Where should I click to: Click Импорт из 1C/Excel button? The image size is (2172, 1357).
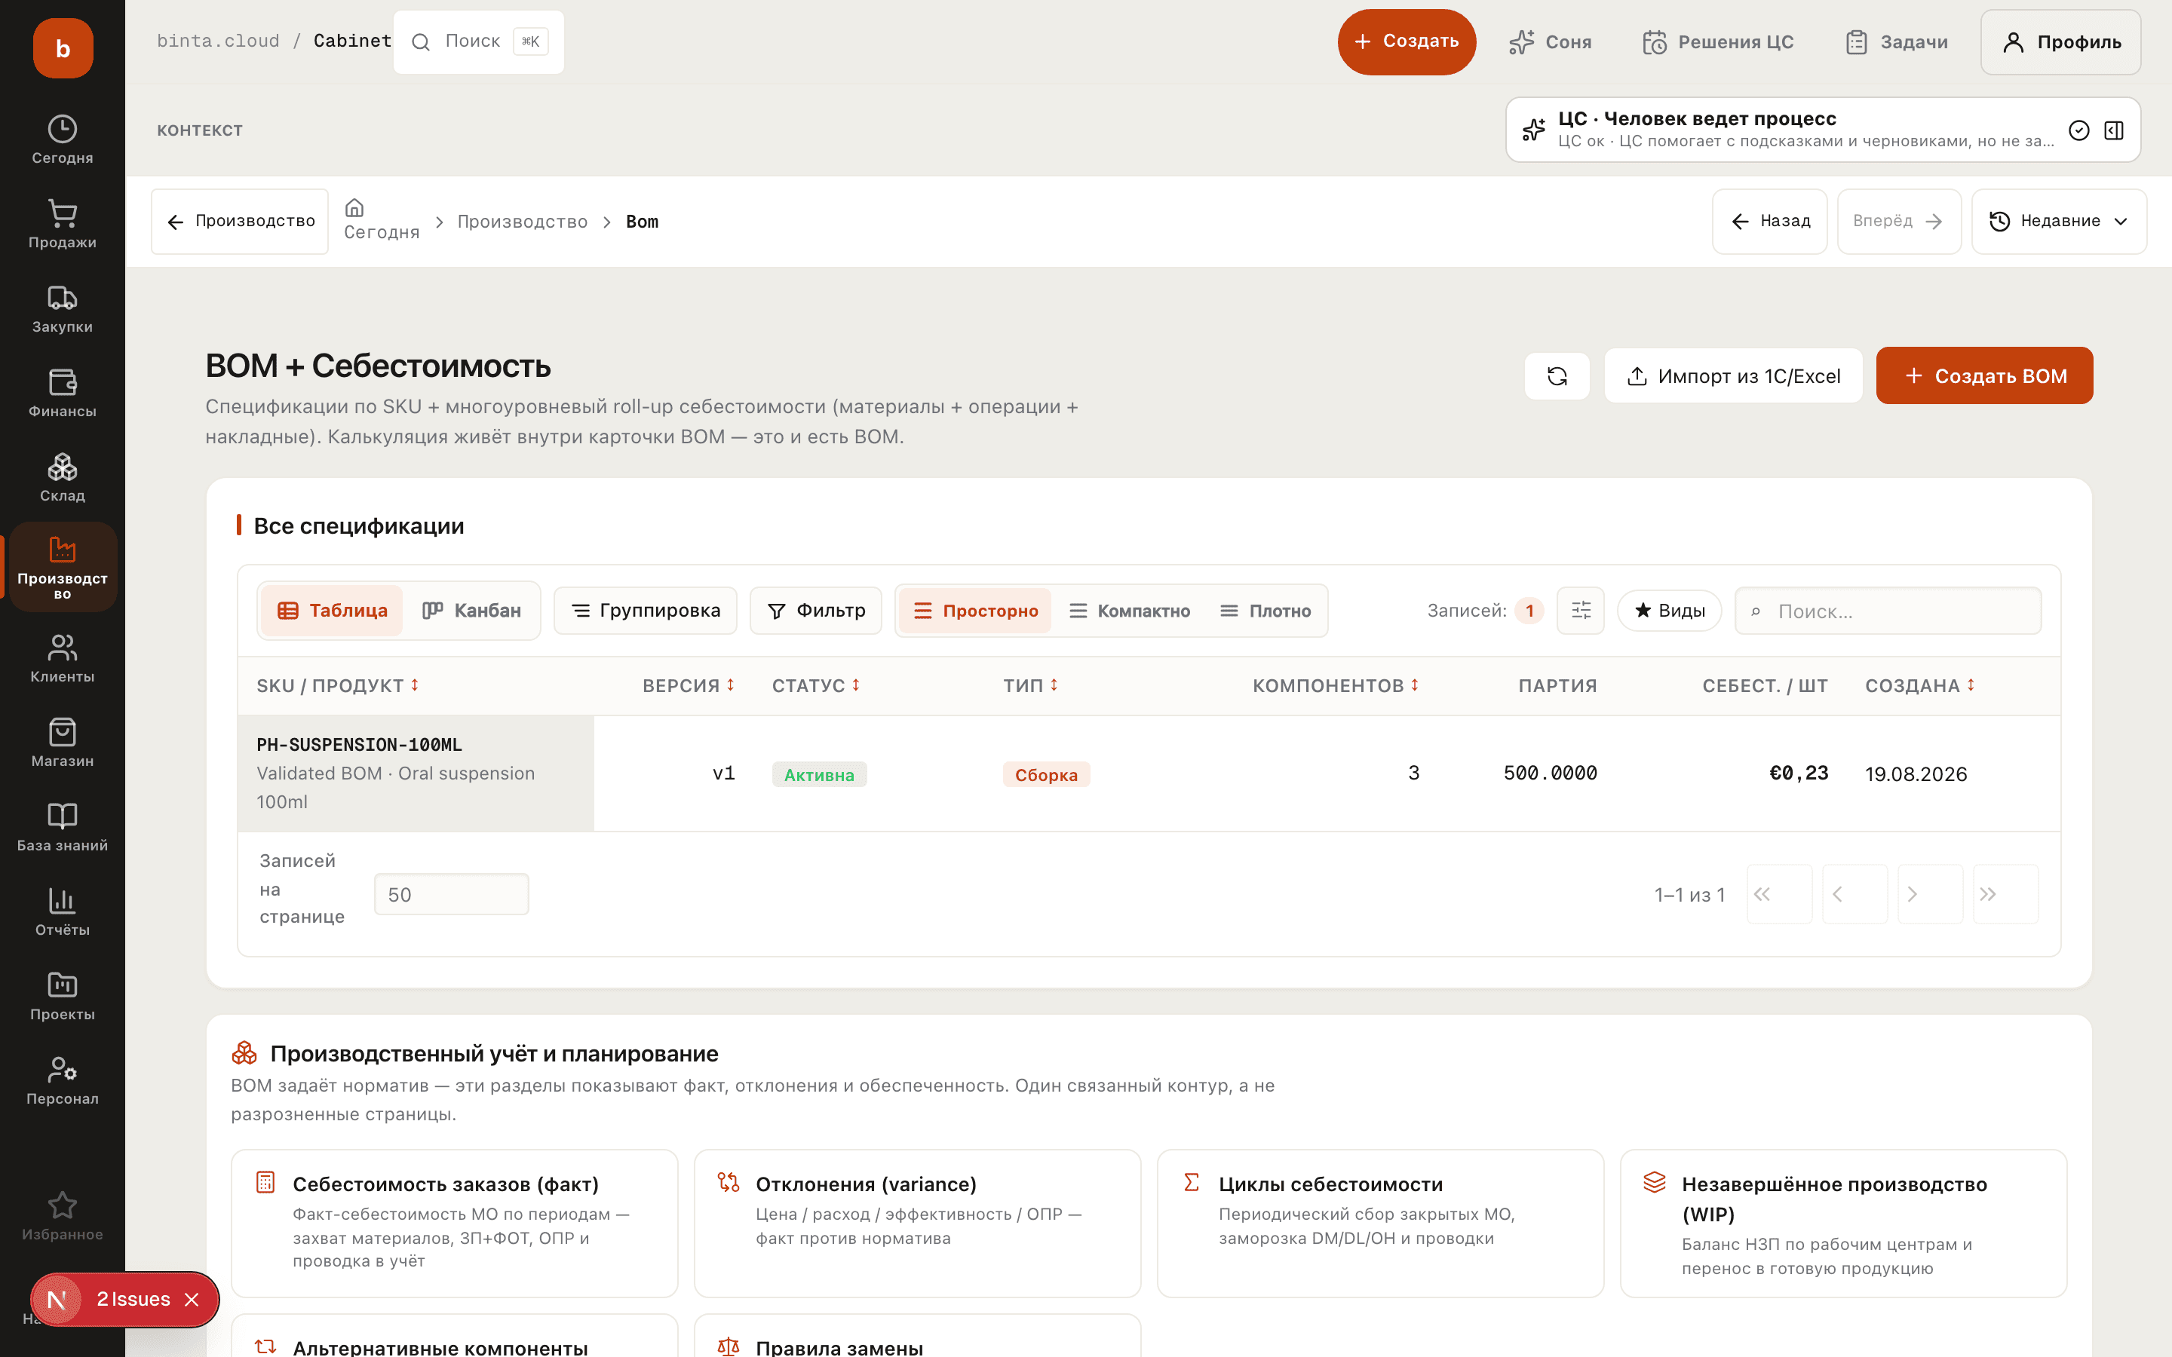pos(1733,376)
